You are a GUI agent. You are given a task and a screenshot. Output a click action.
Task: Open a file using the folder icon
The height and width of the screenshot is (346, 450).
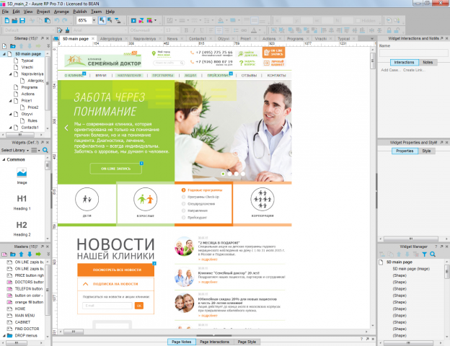point(14,20)
